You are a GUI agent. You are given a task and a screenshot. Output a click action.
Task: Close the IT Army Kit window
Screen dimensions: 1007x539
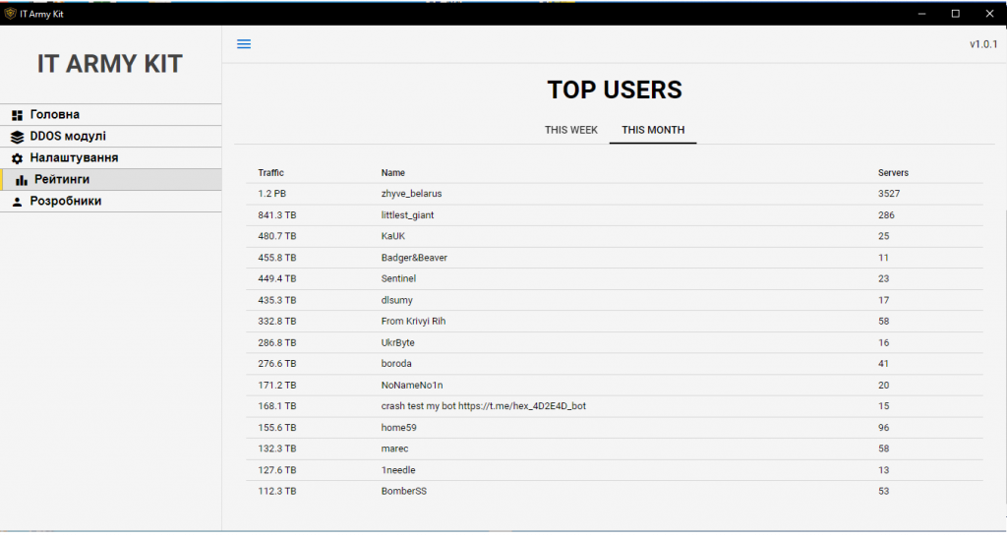989,14
